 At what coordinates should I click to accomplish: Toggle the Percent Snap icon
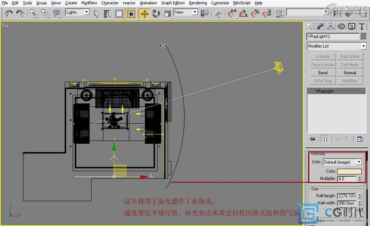[x=255, y=14]
